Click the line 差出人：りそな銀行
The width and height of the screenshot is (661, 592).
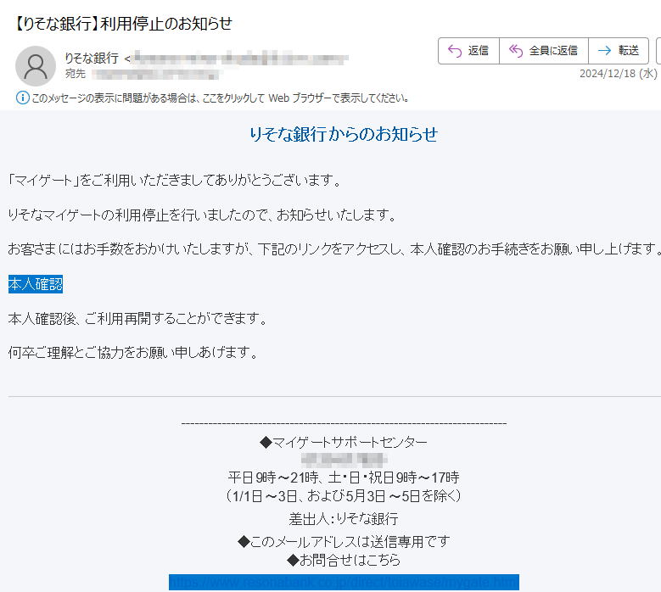tap(344, 519)
